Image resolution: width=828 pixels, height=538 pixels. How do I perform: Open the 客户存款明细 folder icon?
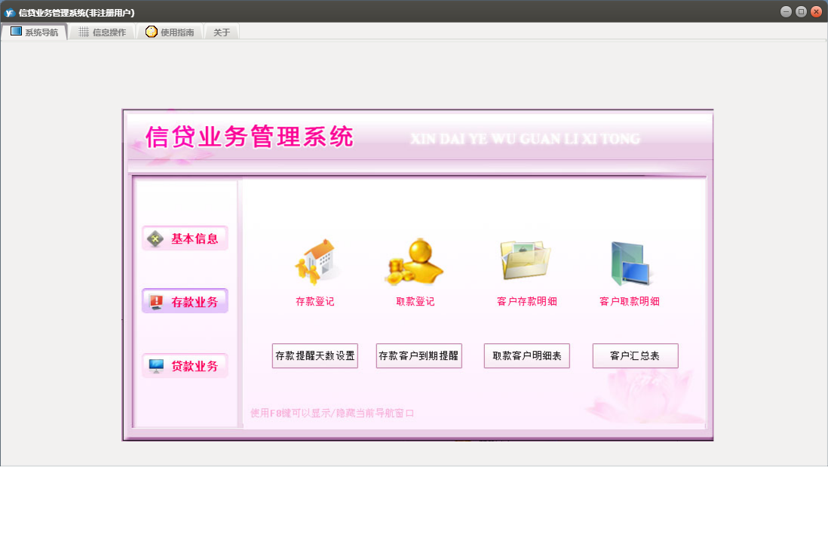tap(526, 260)
